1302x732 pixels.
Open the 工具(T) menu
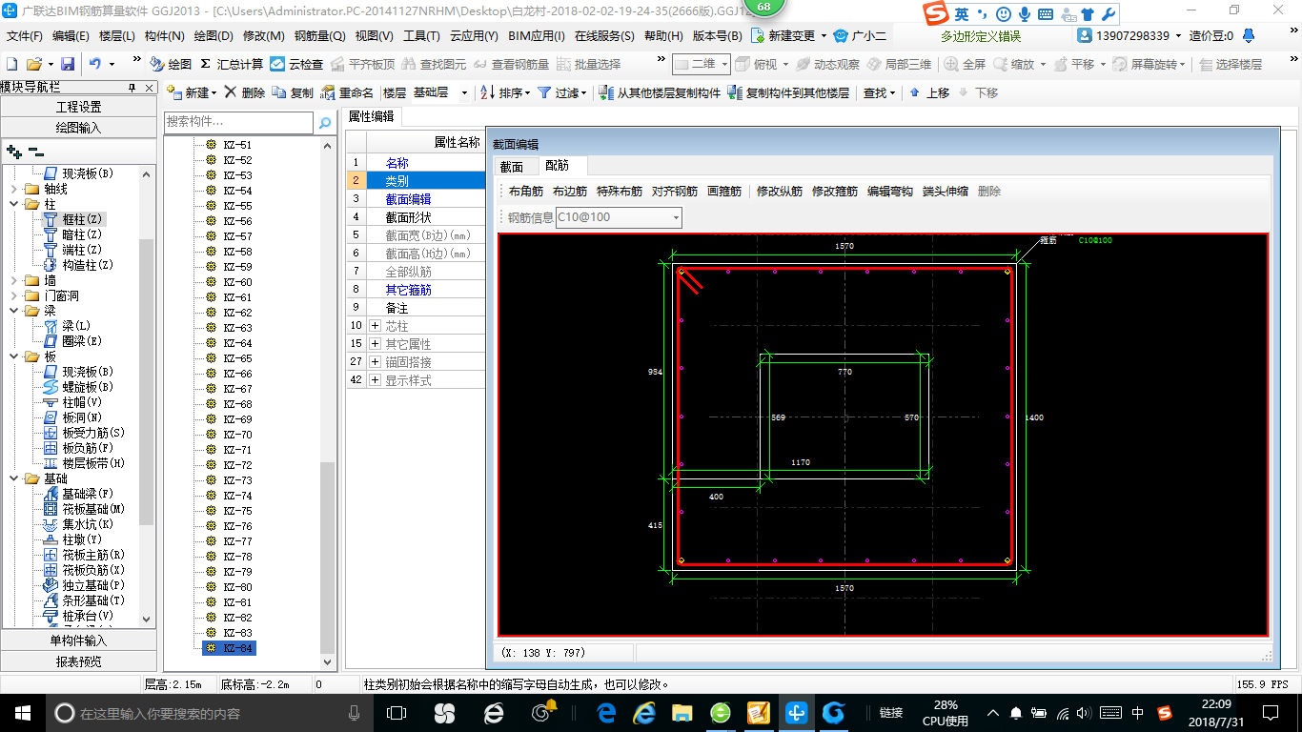point(421,35)
